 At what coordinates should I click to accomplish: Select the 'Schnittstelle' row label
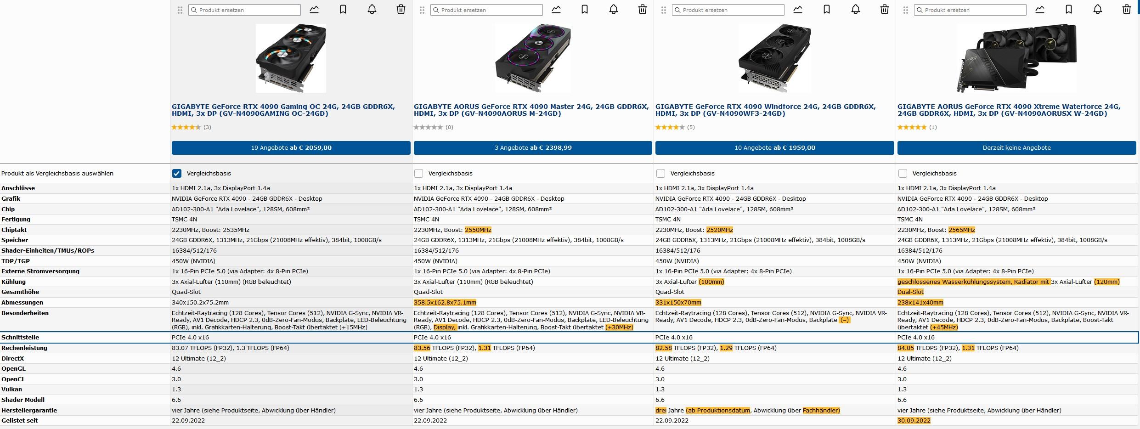20,337
